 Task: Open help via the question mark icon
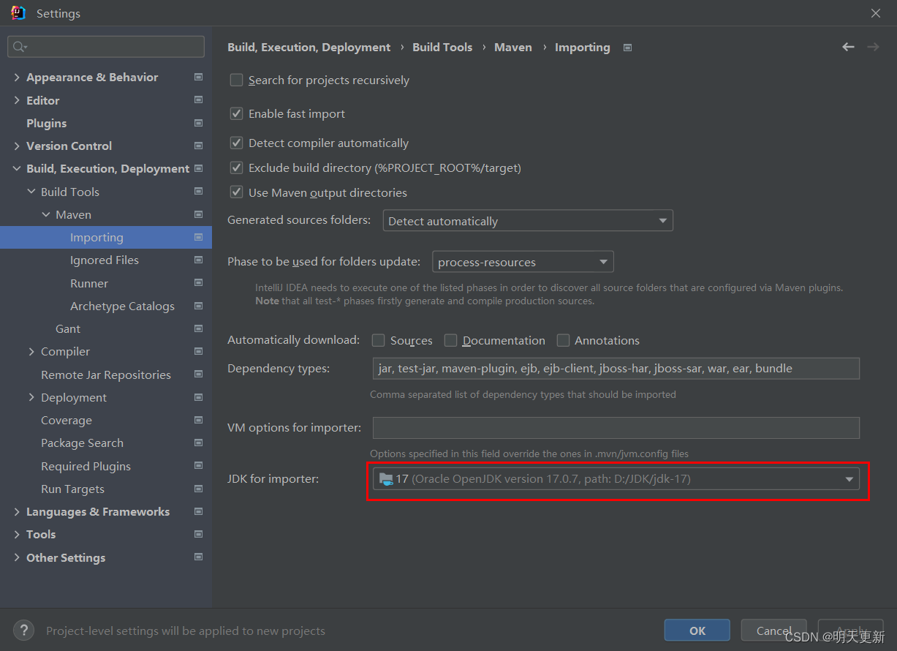tap(23, 630)
